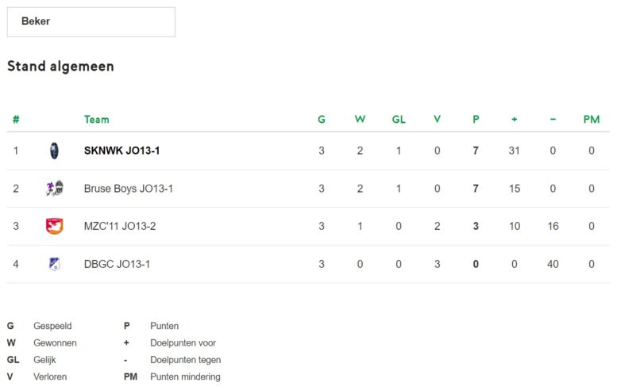The height and width of the screenshot is (390, 617).
Task: Click the # rank column header
Action: coord(16,120)
